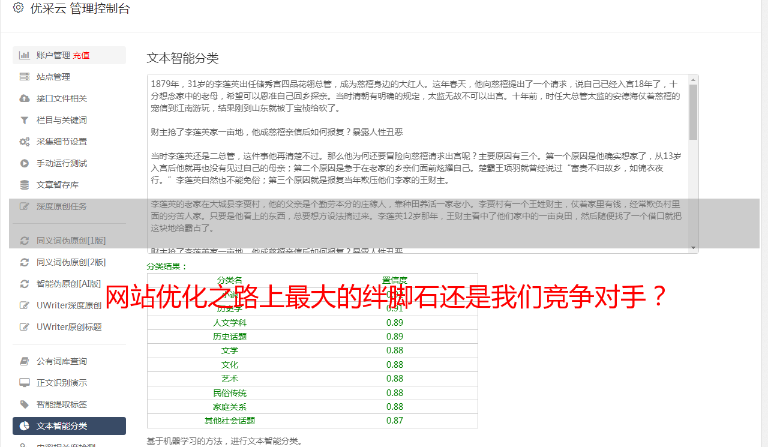Click the tag icon for 智能提取标签

tap(25, 404)
